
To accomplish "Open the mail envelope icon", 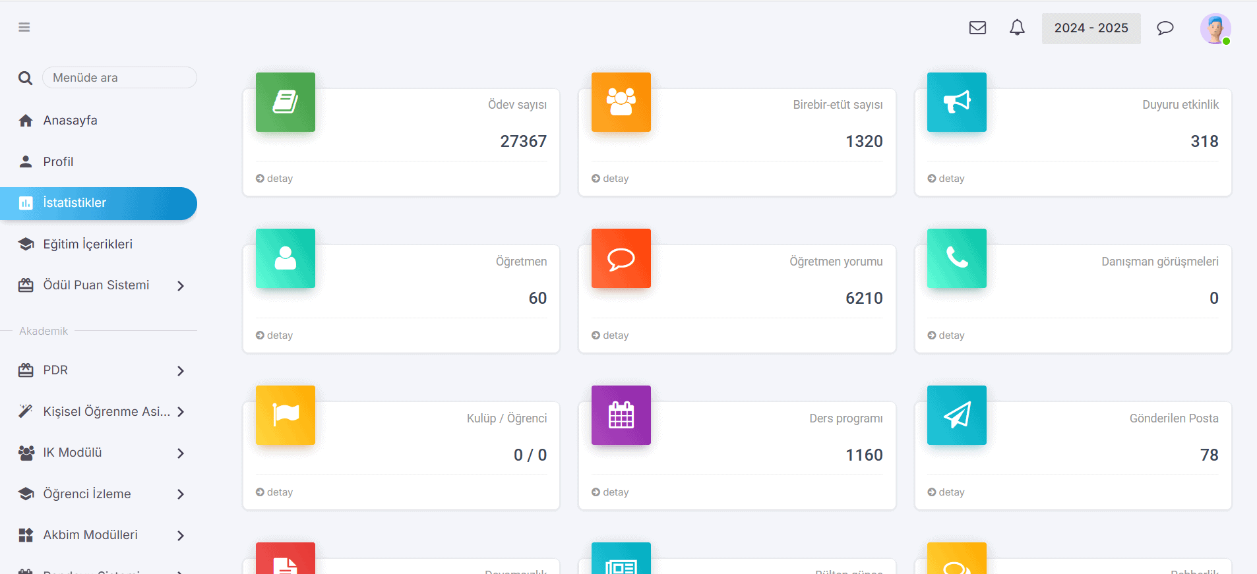I will (x=977, y=28).
